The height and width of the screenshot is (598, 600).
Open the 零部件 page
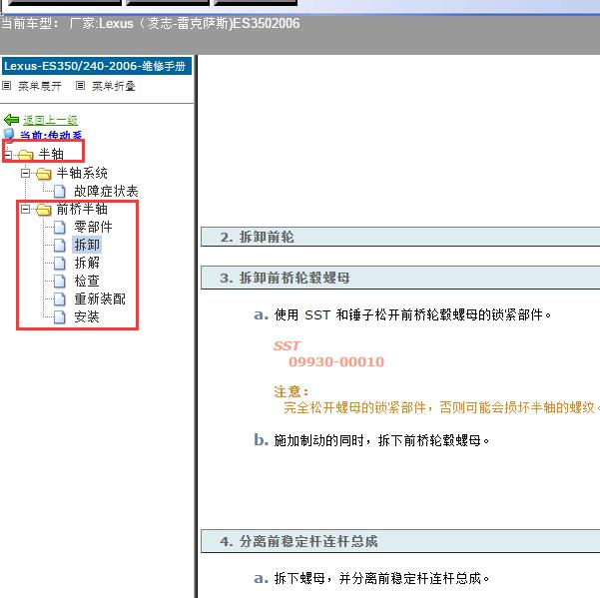(93, 227)
